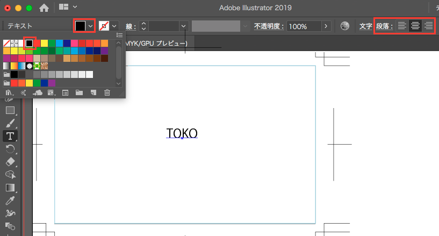
Task: Open the Swatch Libraries menu icon
Action: [9, 92]
